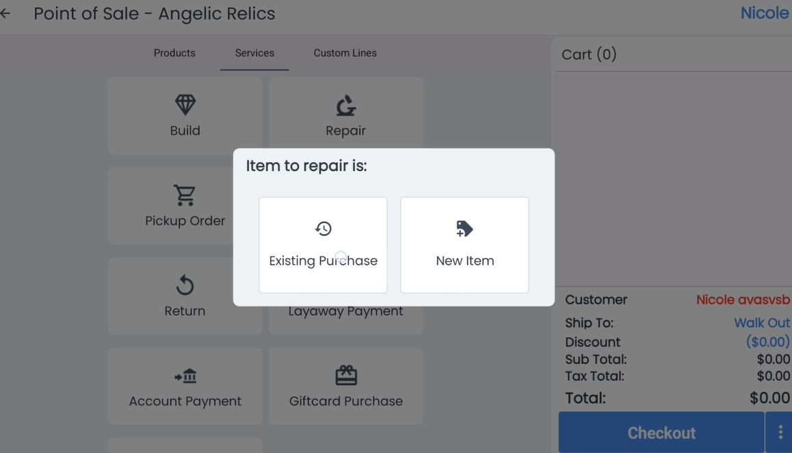792x453 pixels.
Task: Click the Repair label text
Action: (x=345, y=131)
